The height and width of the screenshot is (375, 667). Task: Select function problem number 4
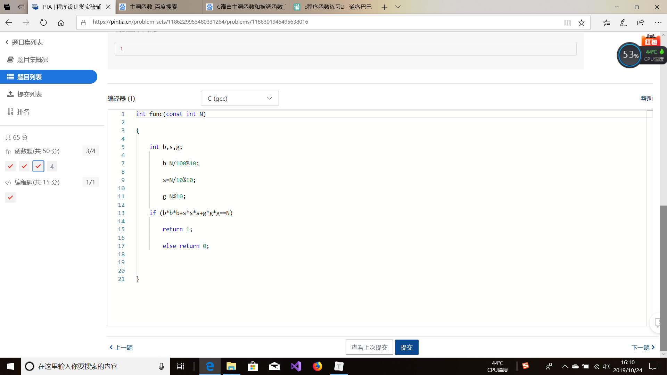[52, 166]
